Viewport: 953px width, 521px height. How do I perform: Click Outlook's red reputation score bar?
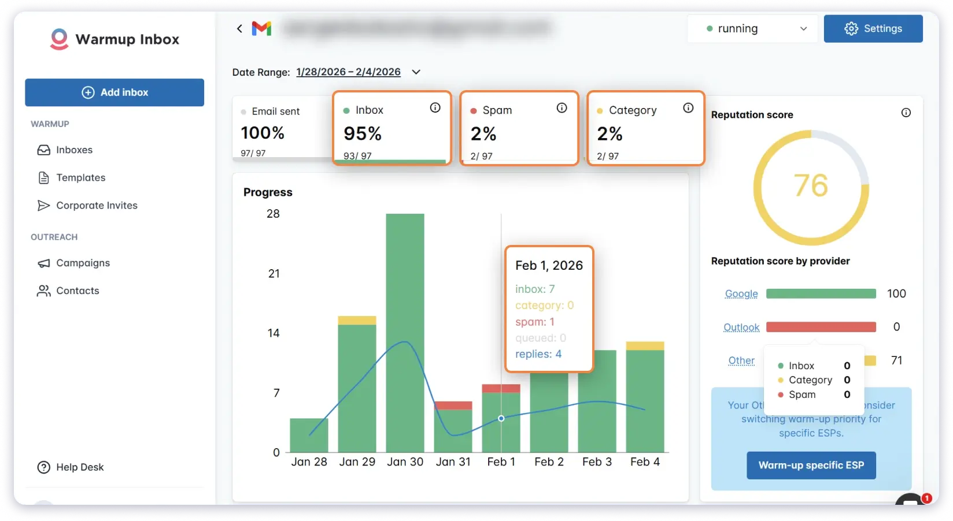click(x=821, y=326)
